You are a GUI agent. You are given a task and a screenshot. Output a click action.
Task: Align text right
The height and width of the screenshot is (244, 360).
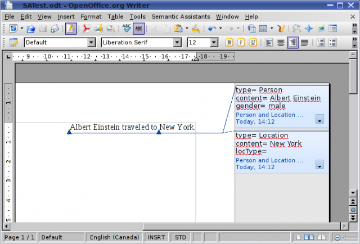coord(292,43)
